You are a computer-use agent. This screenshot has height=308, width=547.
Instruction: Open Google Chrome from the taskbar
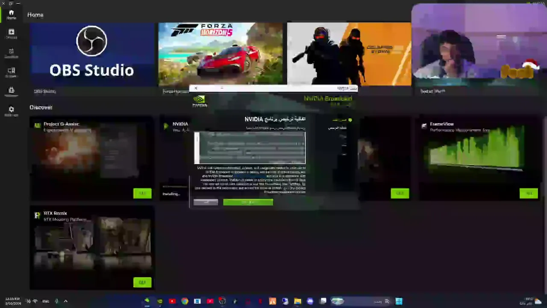click(185, 301)
